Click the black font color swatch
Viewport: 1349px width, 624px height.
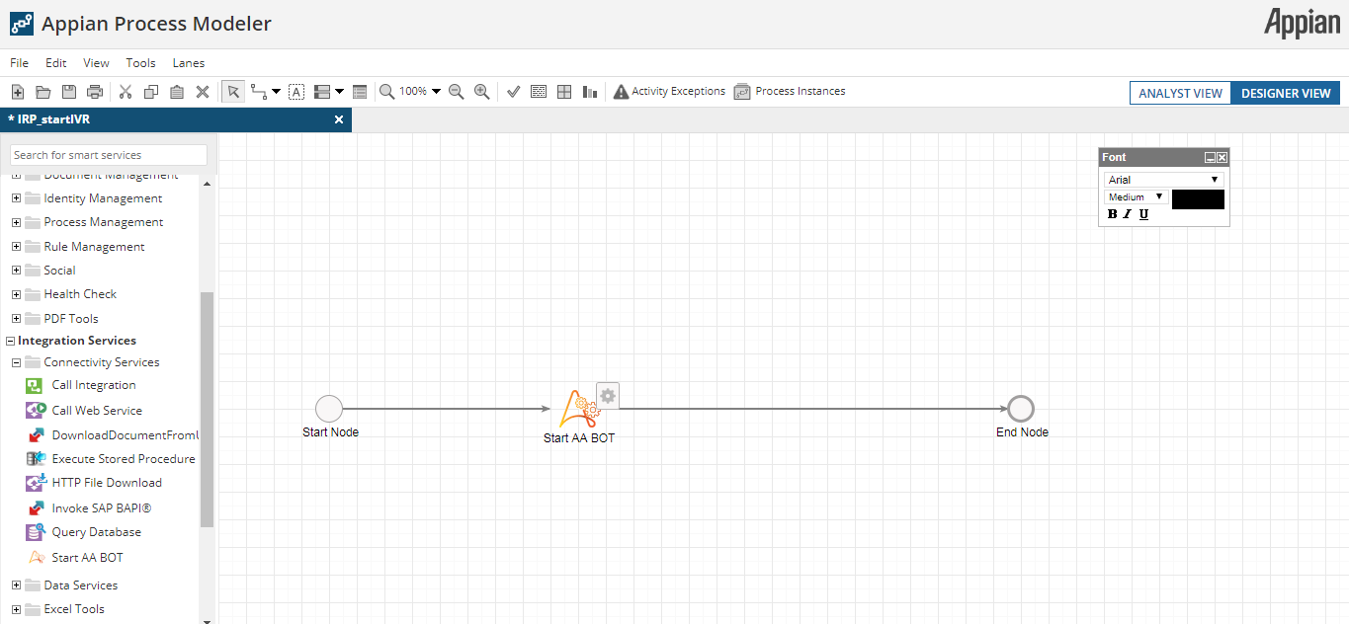[1198, 199]
